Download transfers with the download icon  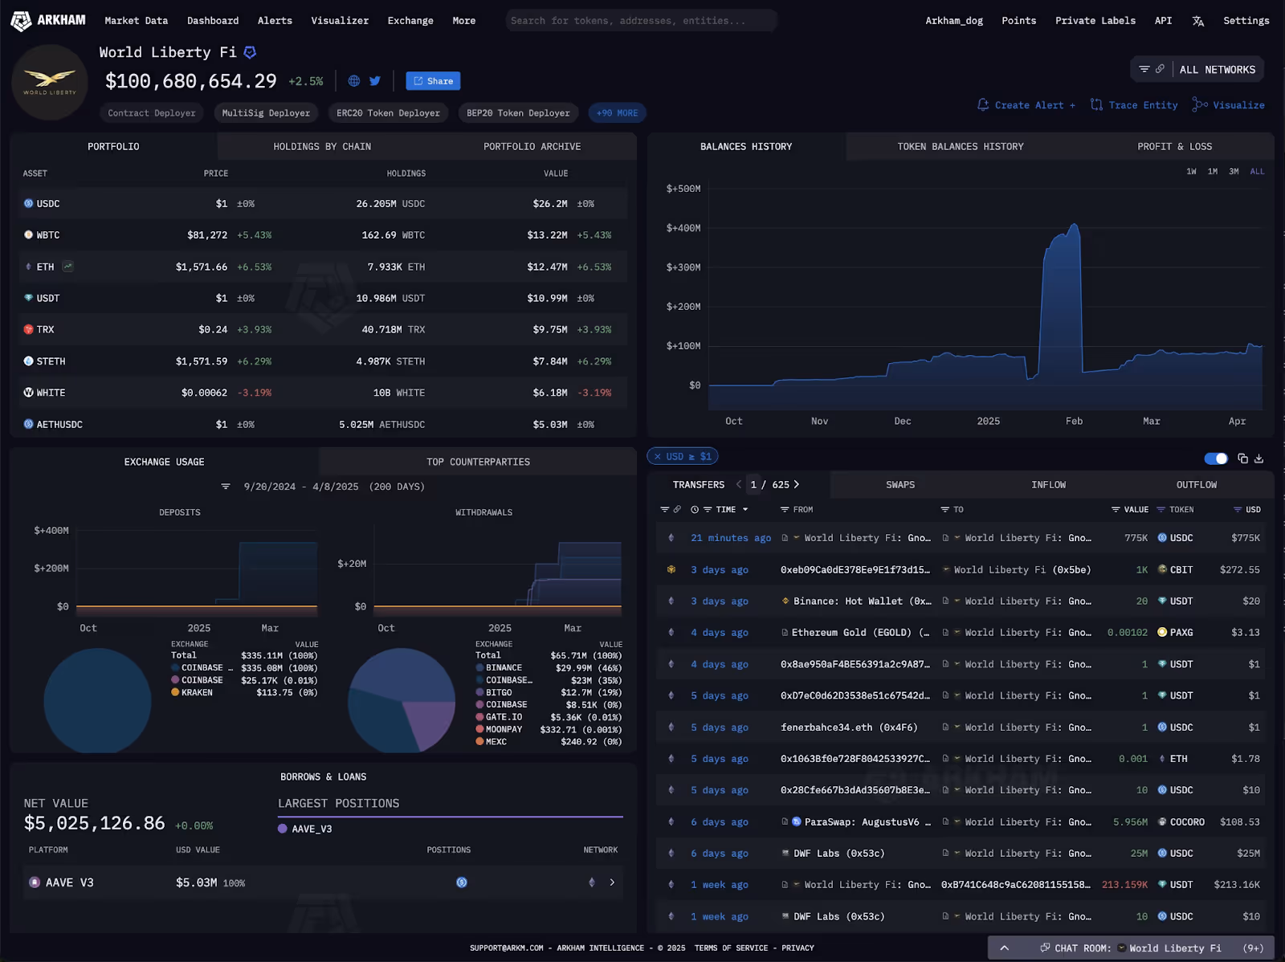[1258, 459]
